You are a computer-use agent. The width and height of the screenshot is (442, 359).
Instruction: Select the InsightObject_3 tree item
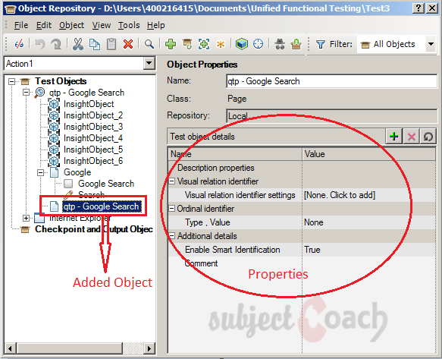point(93,127)
